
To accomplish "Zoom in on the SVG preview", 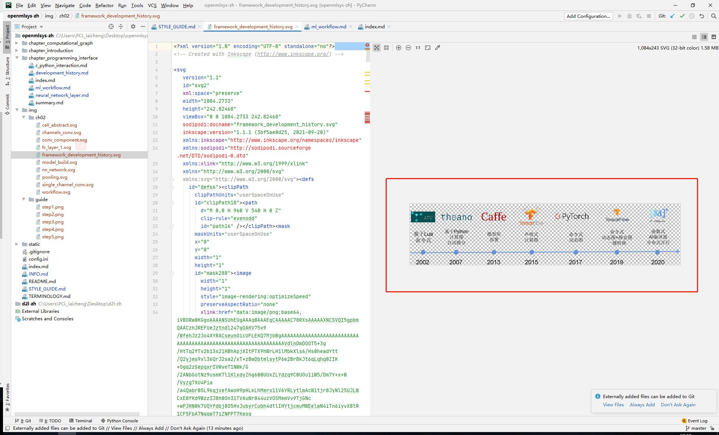I will (399, 48).
